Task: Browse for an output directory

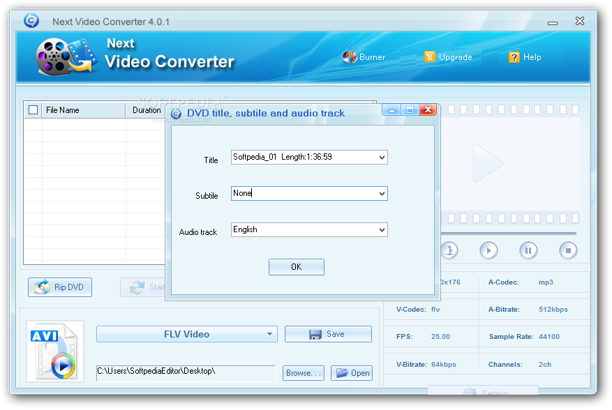Action: [304, 373]
